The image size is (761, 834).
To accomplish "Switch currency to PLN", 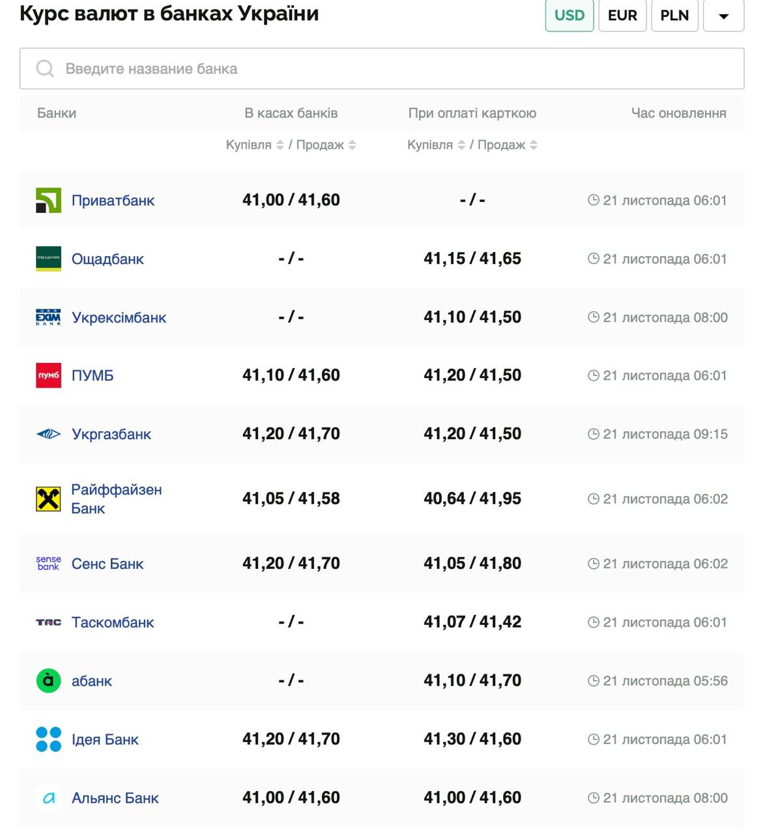I will [674, 15].
